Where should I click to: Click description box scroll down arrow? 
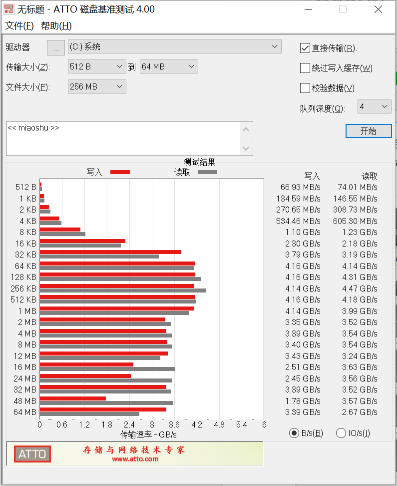tap(246, 148)
